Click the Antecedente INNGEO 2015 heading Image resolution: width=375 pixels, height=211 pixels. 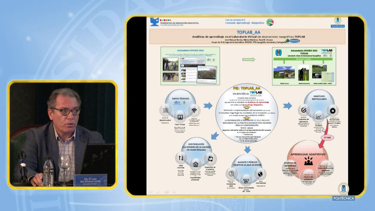[304, 51]
